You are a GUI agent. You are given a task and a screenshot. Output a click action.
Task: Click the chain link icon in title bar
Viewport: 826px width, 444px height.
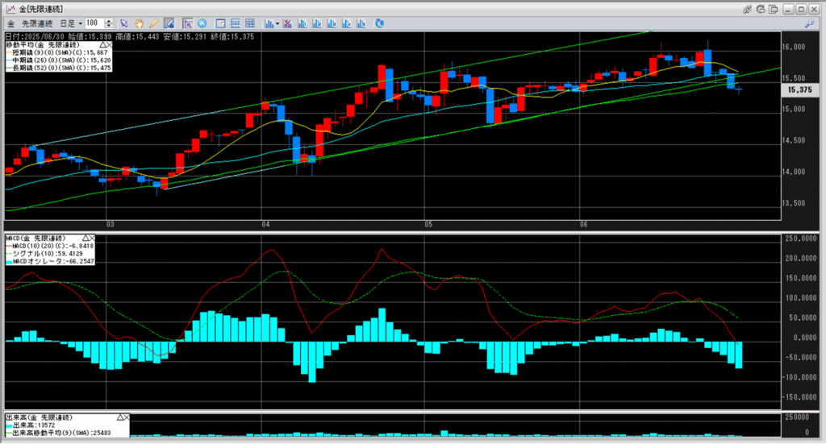(747, 9)
